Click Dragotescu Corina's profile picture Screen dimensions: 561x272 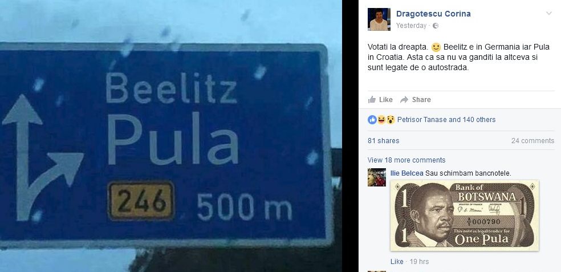(379, 19)
